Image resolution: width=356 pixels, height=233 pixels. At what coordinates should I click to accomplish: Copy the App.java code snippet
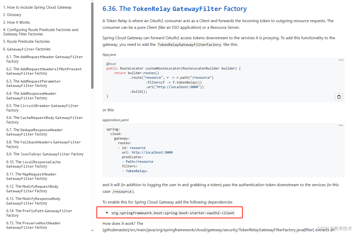click(x=339, y=97)
